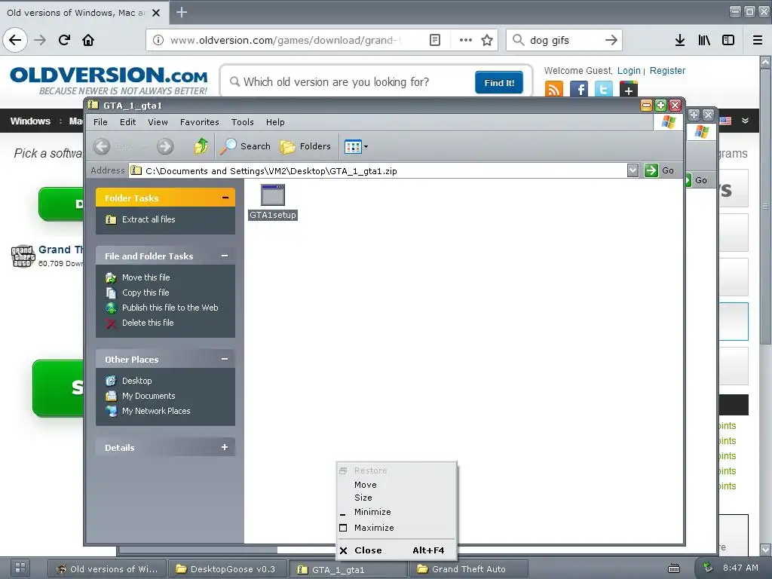Click the browser Home icon
The image size is (772, 579).
click(x=88, y=40)
